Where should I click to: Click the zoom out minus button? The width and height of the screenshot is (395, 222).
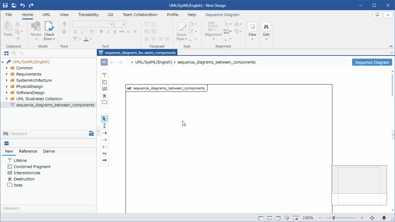click(320, 218)
